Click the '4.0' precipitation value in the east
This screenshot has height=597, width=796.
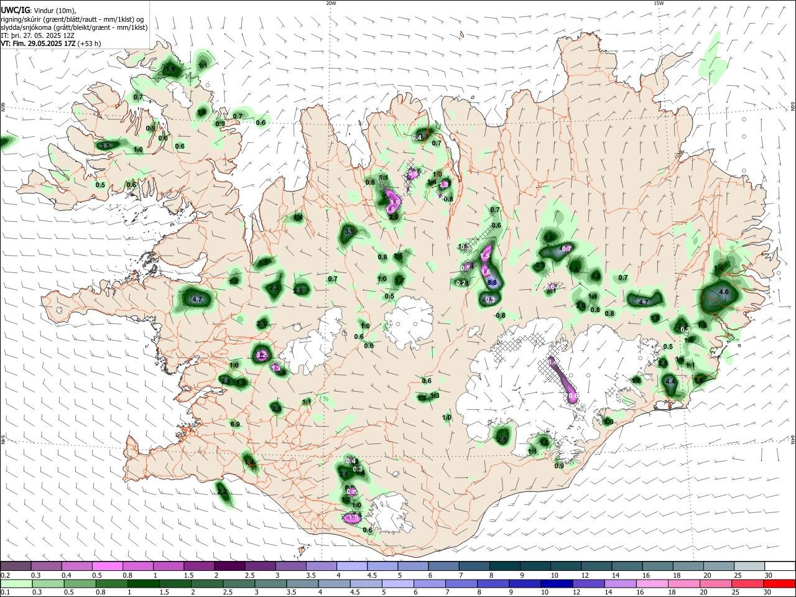(x=723, y=292)
